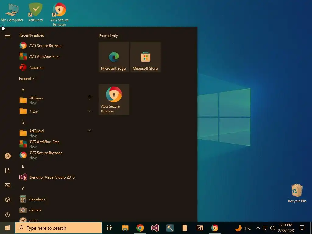Select the AdGuard desktop shortcut
Viewport: 312px width, 234px height.
point(36,12)
